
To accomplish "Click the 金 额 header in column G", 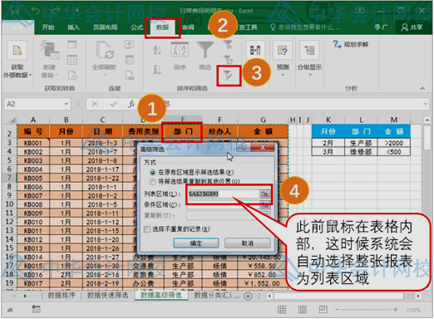I will (x=263, y=131).
